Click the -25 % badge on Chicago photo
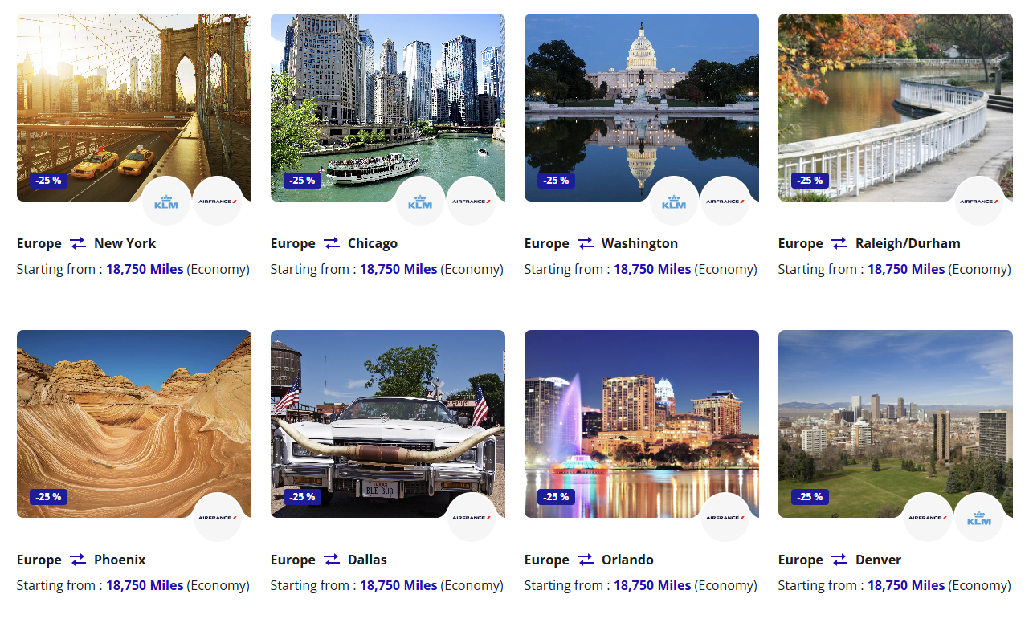 pos(303,181)
